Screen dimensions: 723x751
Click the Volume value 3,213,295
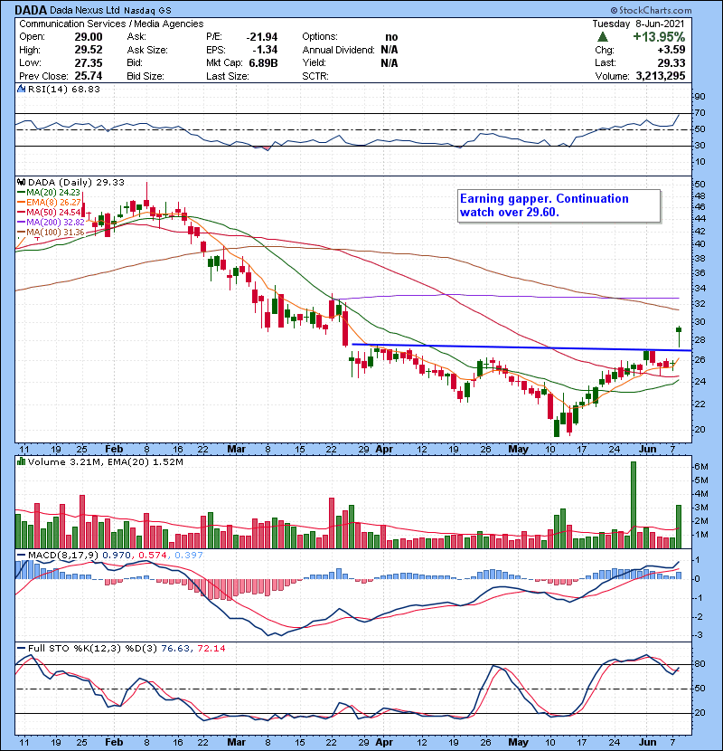(x=661, y=76)
